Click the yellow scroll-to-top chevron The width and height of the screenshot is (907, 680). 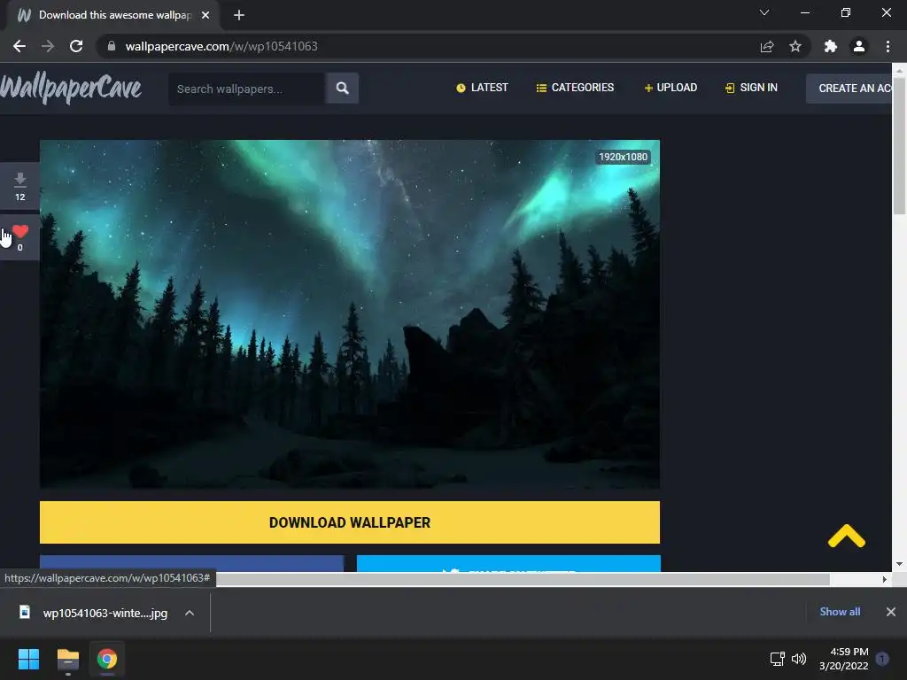pos(846,536)
